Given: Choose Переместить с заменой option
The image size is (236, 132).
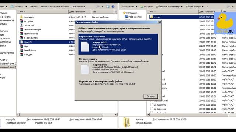Looking at the screenshot, I should (x=118, y=44).
